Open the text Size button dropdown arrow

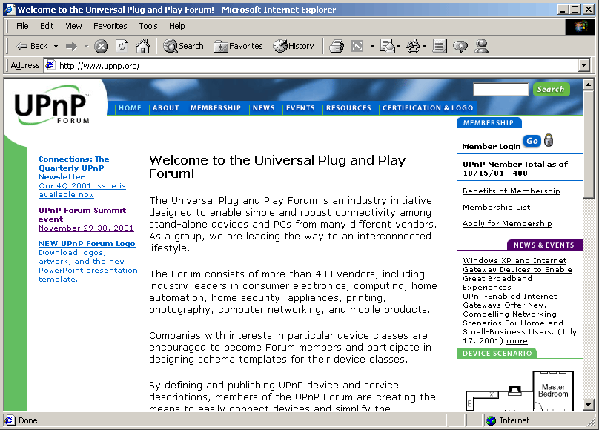pyautogui.click(x=425, y=47)
